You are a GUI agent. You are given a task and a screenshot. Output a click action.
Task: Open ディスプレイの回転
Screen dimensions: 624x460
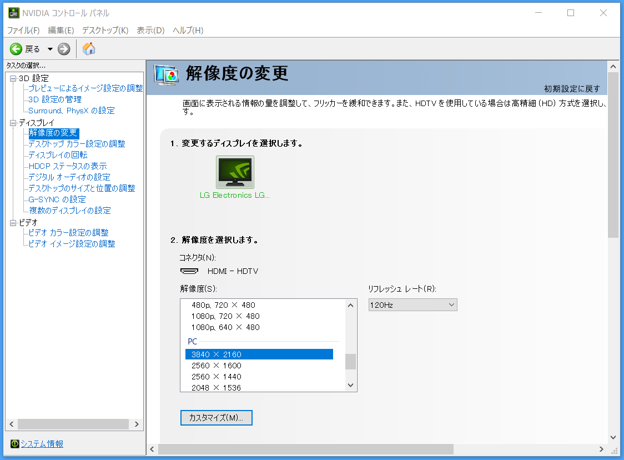(58, 155)
